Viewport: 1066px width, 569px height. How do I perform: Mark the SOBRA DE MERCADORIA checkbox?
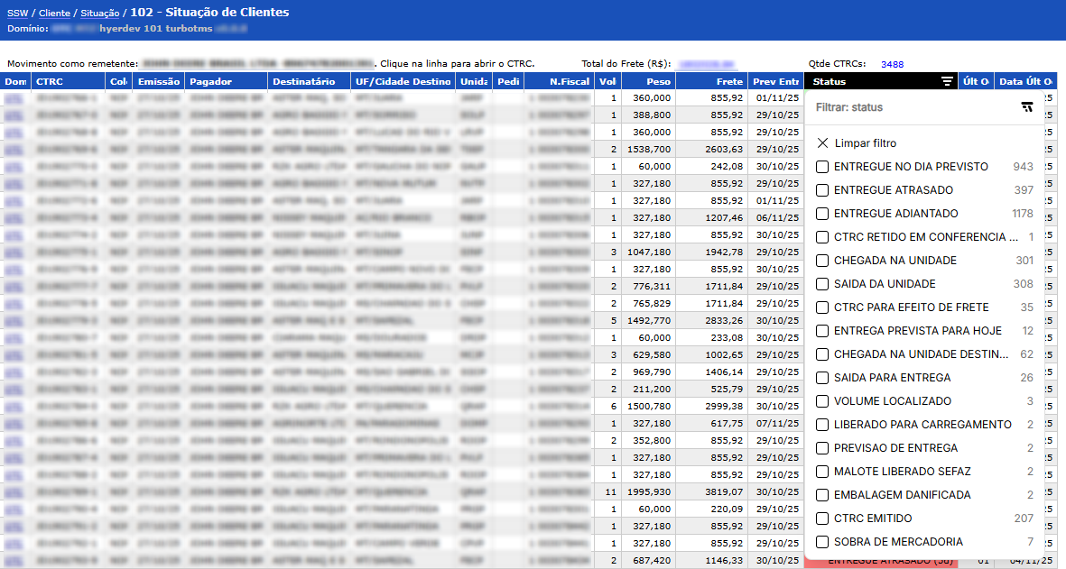pos(821,542)
